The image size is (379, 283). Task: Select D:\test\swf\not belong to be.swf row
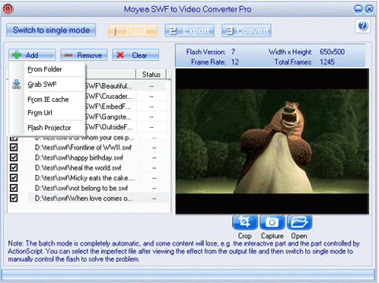click(x=89, y=188)
